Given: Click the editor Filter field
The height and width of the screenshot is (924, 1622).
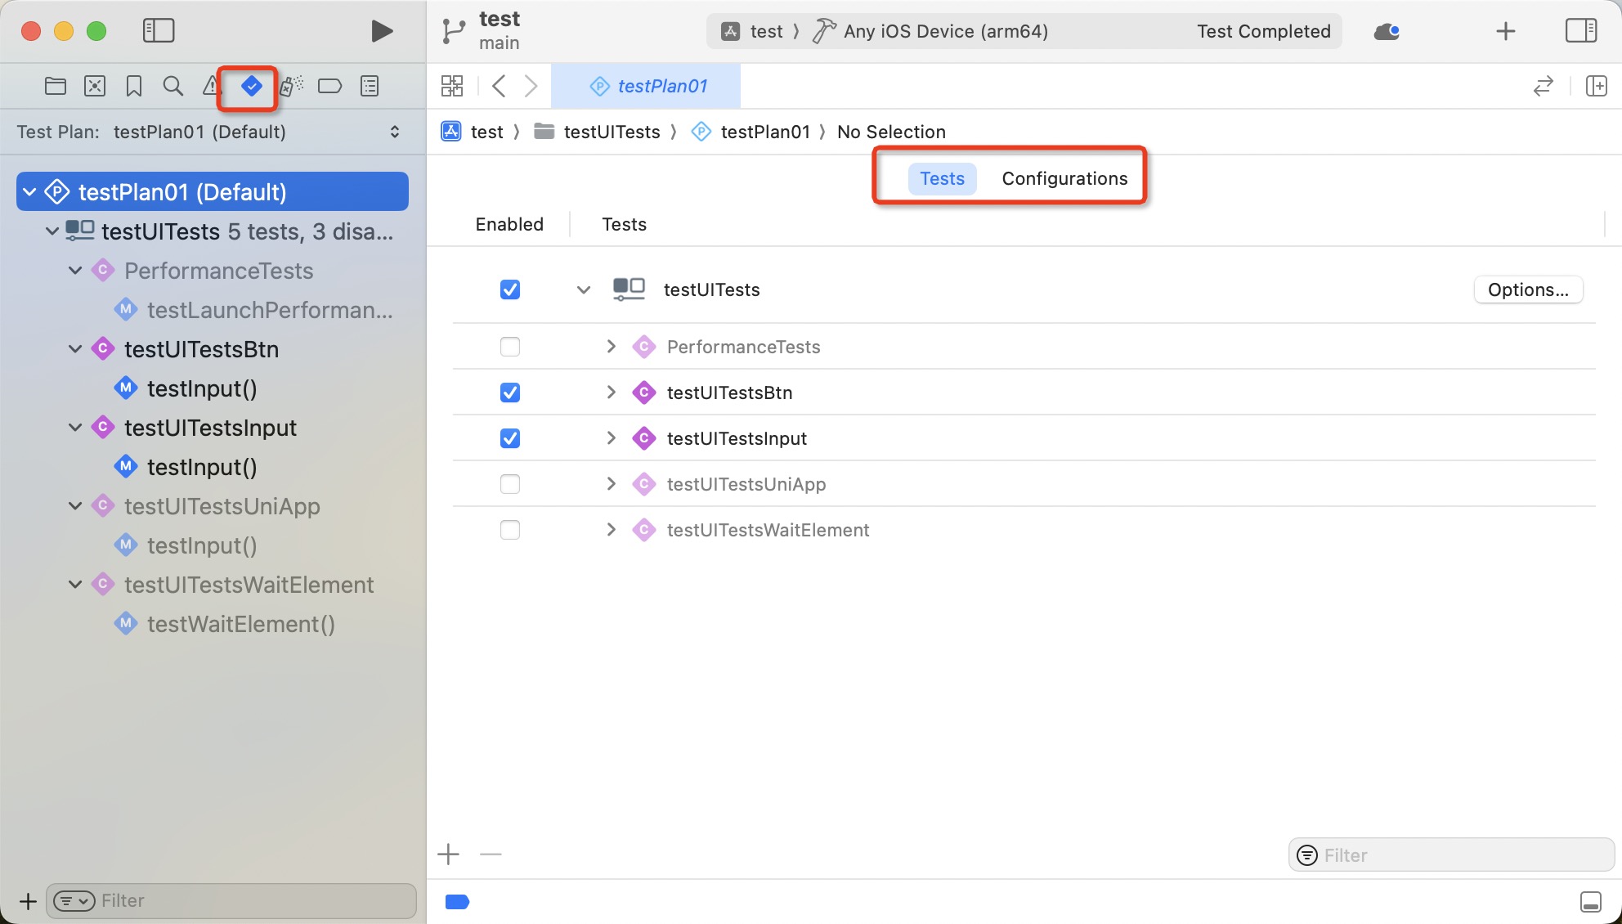Looking at the screenshot, I should pyautogui.click(x=1452, y=854).
